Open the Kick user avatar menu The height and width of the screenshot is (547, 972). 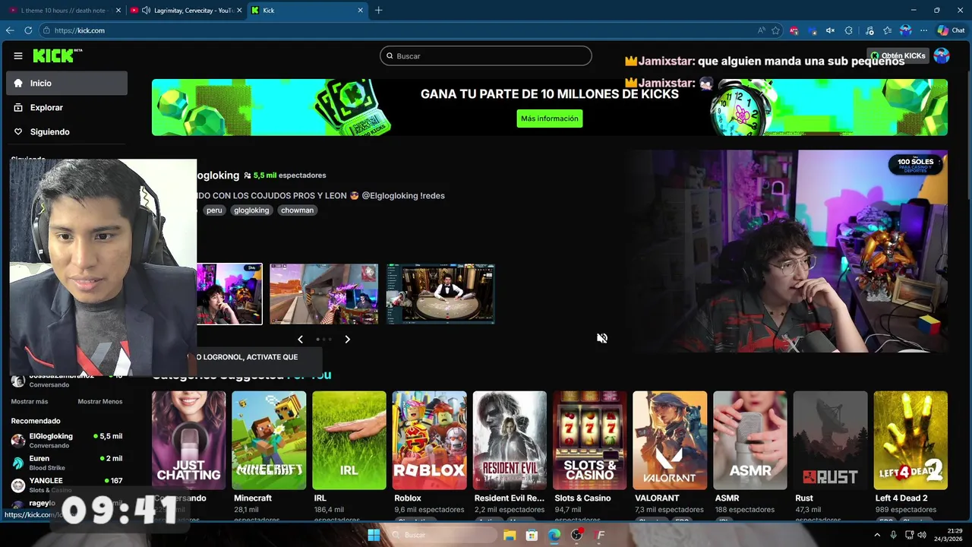click(942, 55)
